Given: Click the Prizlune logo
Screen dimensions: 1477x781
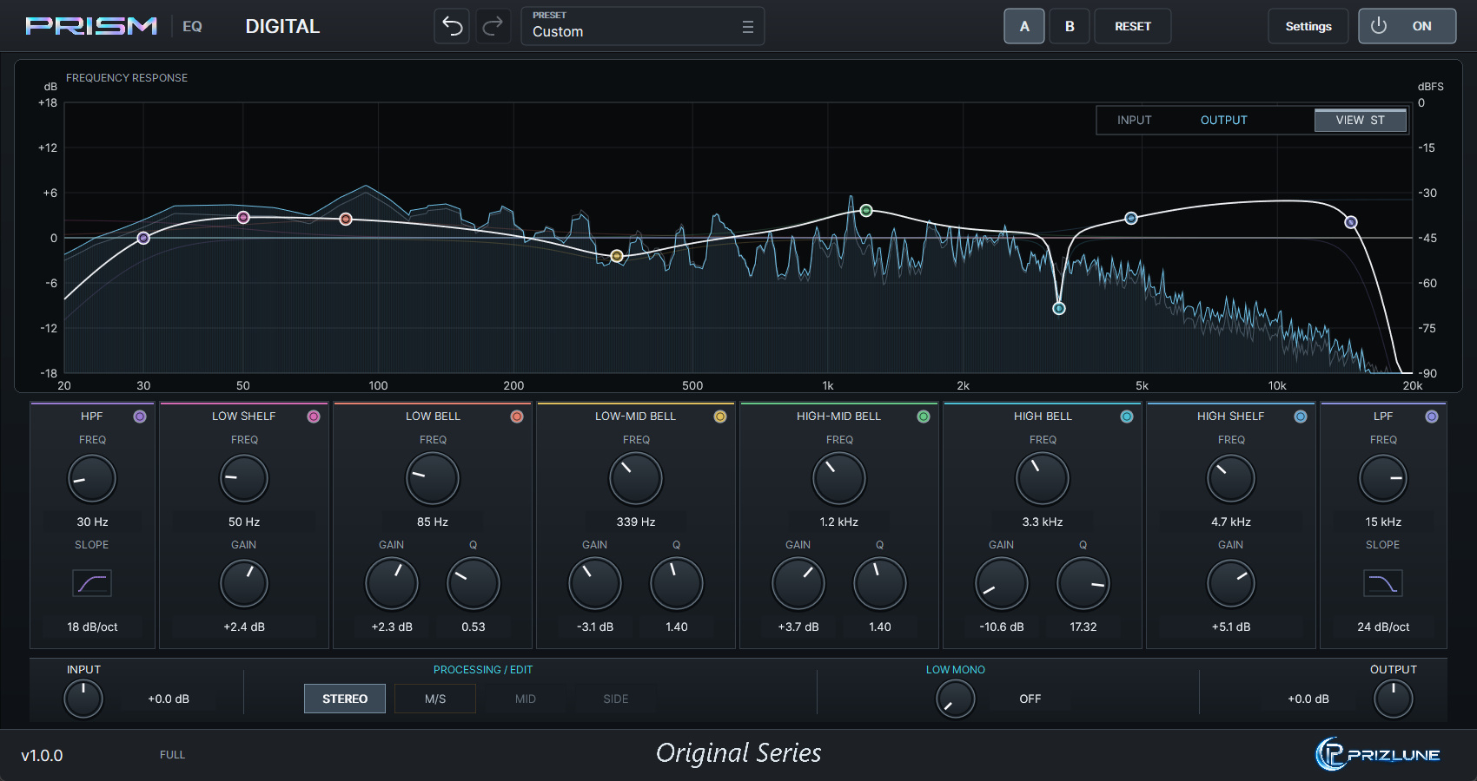Looking at the screenshot, I should tap(1378, 753).
